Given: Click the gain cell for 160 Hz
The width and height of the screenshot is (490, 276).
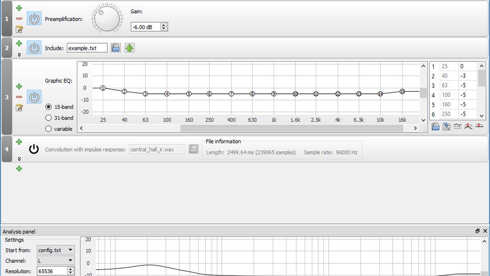Looking at the screenshot, I should tap(467, 104).
